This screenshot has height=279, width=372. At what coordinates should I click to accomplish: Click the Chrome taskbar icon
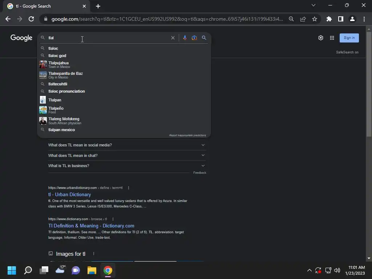coord(108,270)
